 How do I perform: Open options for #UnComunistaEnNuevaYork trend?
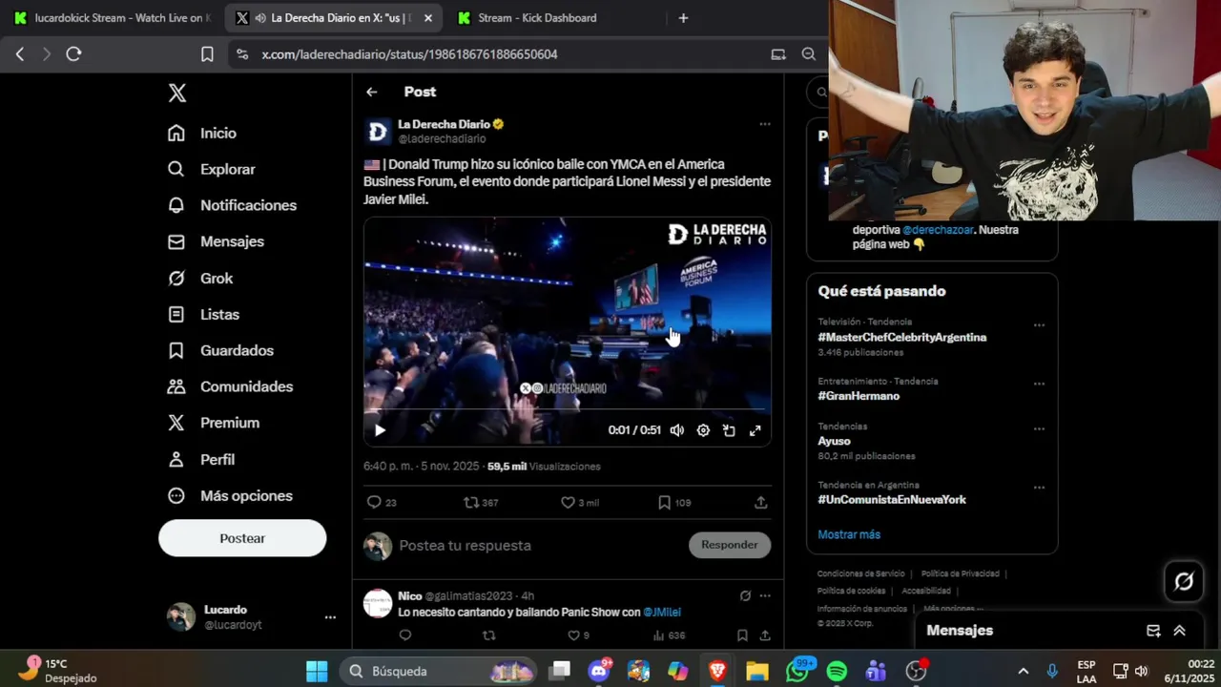pyautogui.click(x=1039, y=488)
